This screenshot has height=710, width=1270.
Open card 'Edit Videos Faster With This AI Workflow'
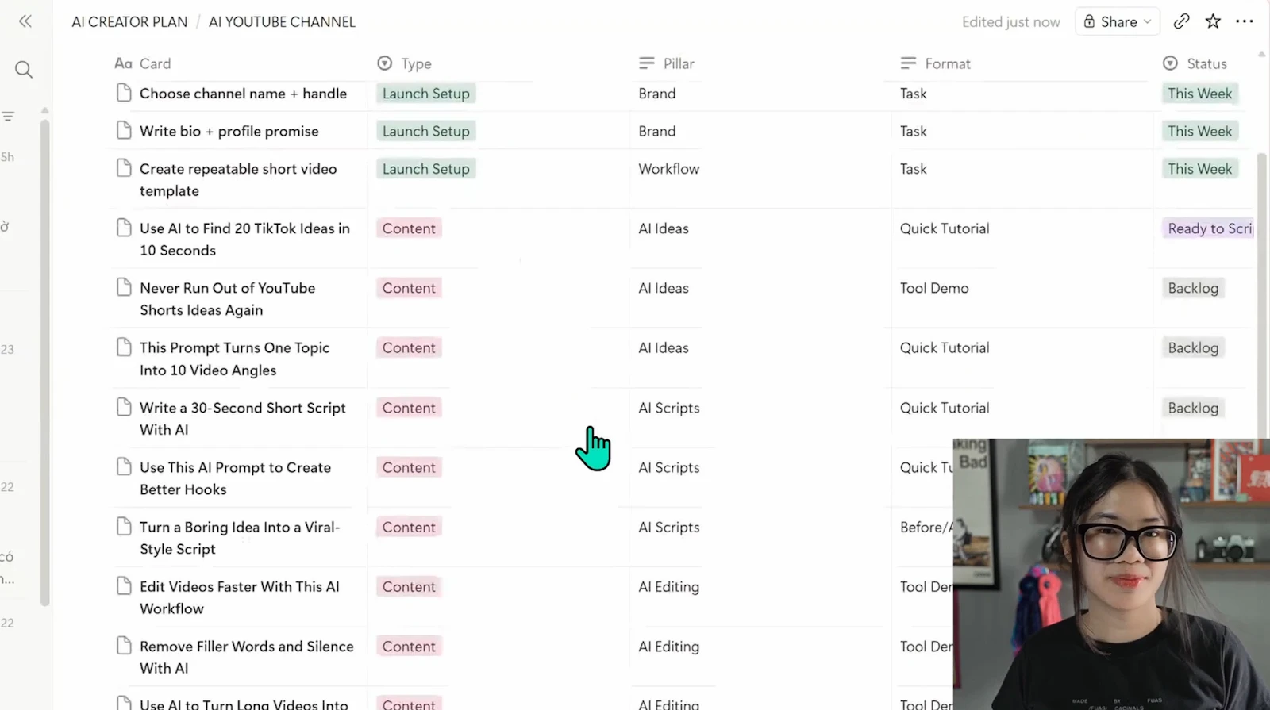[240, 597]
